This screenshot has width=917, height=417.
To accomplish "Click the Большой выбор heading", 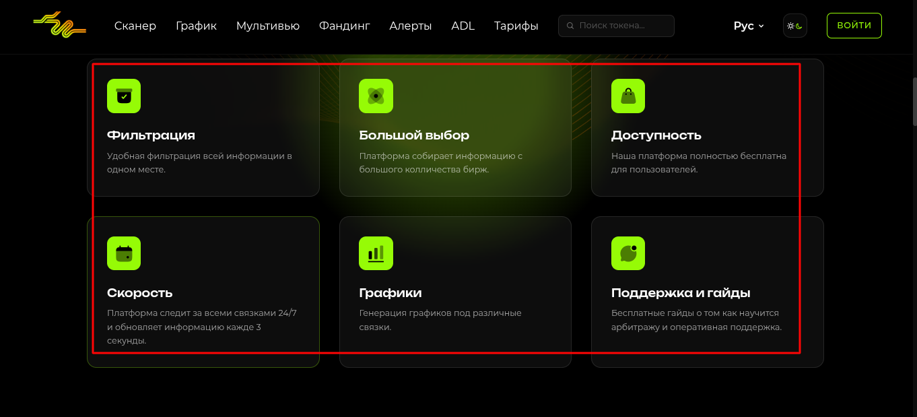I will point(414,135).
